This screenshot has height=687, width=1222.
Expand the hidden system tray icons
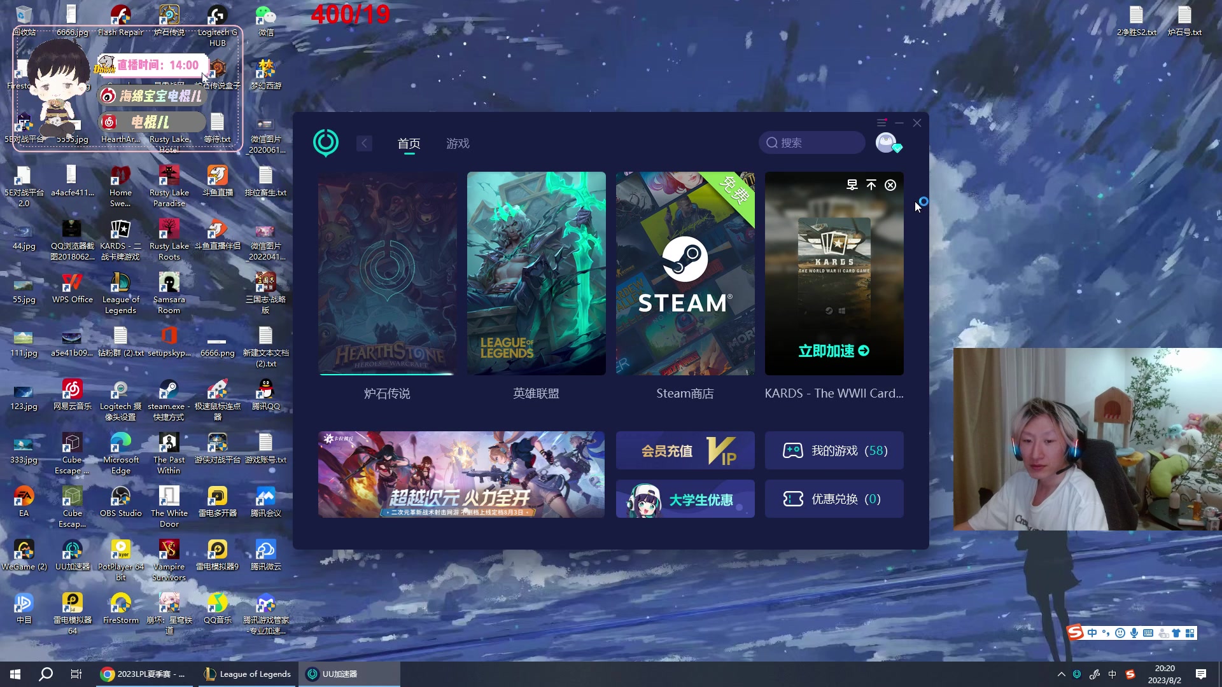click(1061, 674)
